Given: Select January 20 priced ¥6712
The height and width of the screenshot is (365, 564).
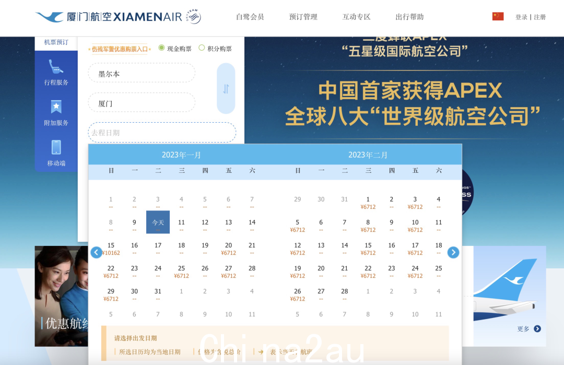Looking at the screenshot, I should pos(228,249).
